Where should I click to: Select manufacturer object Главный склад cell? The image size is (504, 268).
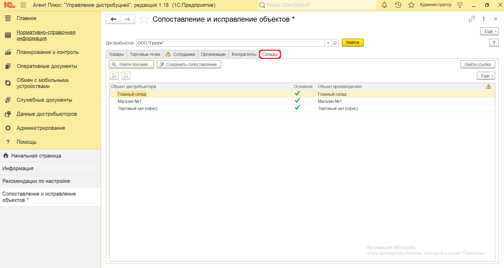(x=400, y=94)
